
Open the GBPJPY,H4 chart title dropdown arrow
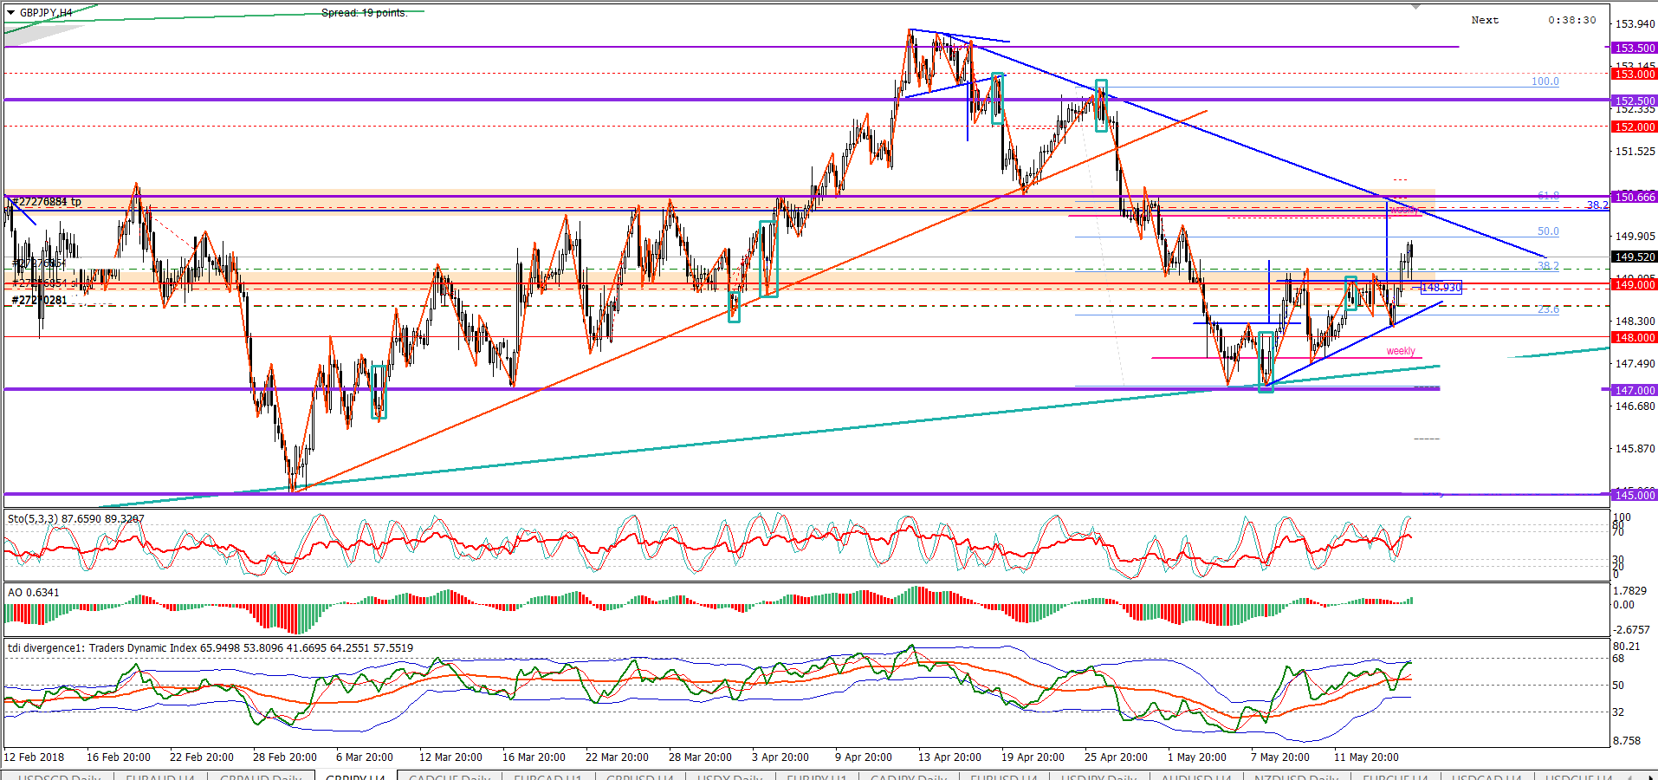pos(10,13)
